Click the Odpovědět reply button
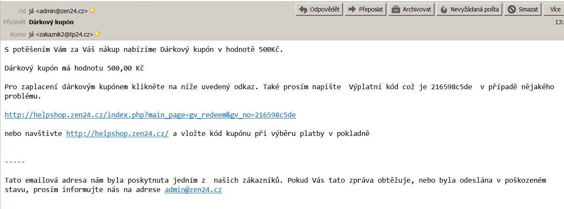564x209 pixels. pyautogui.click(x=319, y=9)
